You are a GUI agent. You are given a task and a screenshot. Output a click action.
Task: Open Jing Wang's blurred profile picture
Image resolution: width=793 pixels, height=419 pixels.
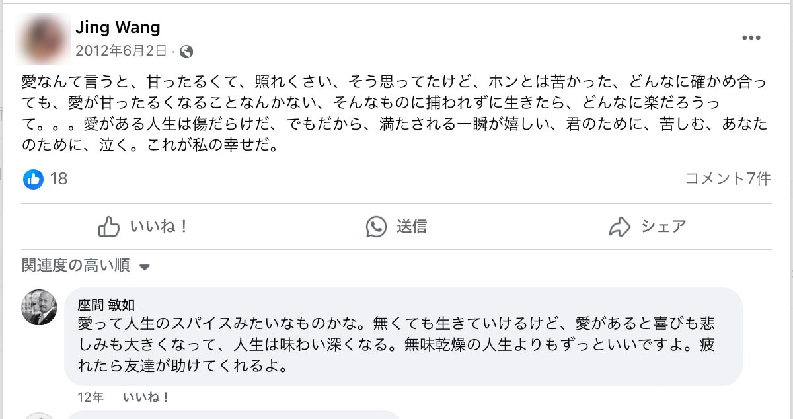tap(43, 38)
